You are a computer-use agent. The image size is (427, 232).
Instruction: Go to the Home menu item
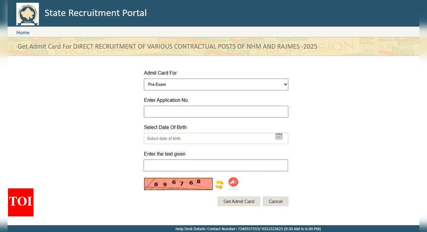click(x=23, y=32)
